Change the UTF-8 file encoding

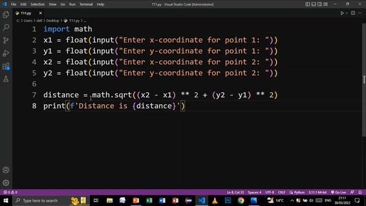tap(269, 192)
